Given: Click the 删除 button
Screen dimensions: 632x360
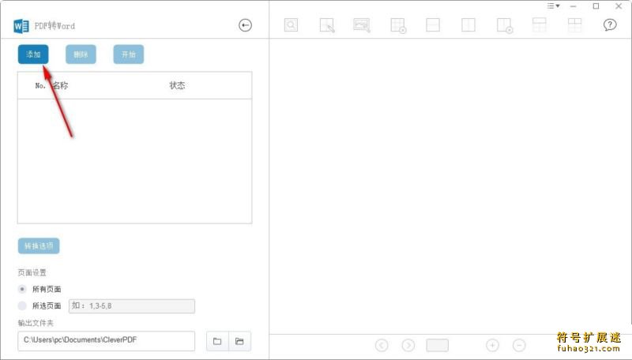Looking at the screenshot, I should pos(81,54).
